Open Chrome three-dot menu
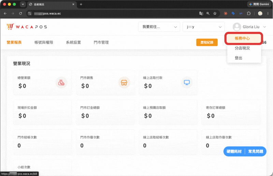Image resolution: width=273 pixels, height=176 pixels. (x=268, y=13)
